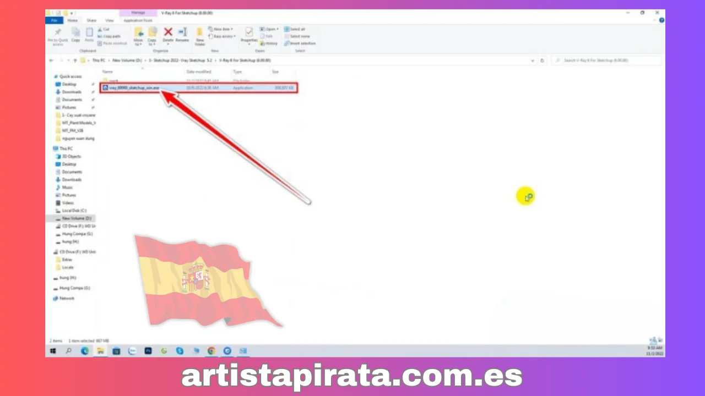Open the File tab
Viewport: 705px width, 396px height.
point(54,20)
